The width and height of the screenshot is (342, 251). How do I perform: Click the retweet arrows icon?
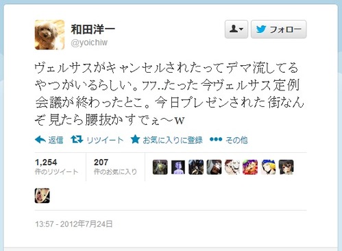77,139
